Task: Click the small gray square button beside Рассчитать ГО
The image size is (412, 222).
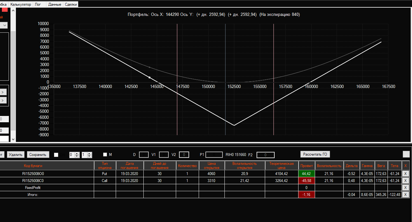Action: tap(406, 154)
